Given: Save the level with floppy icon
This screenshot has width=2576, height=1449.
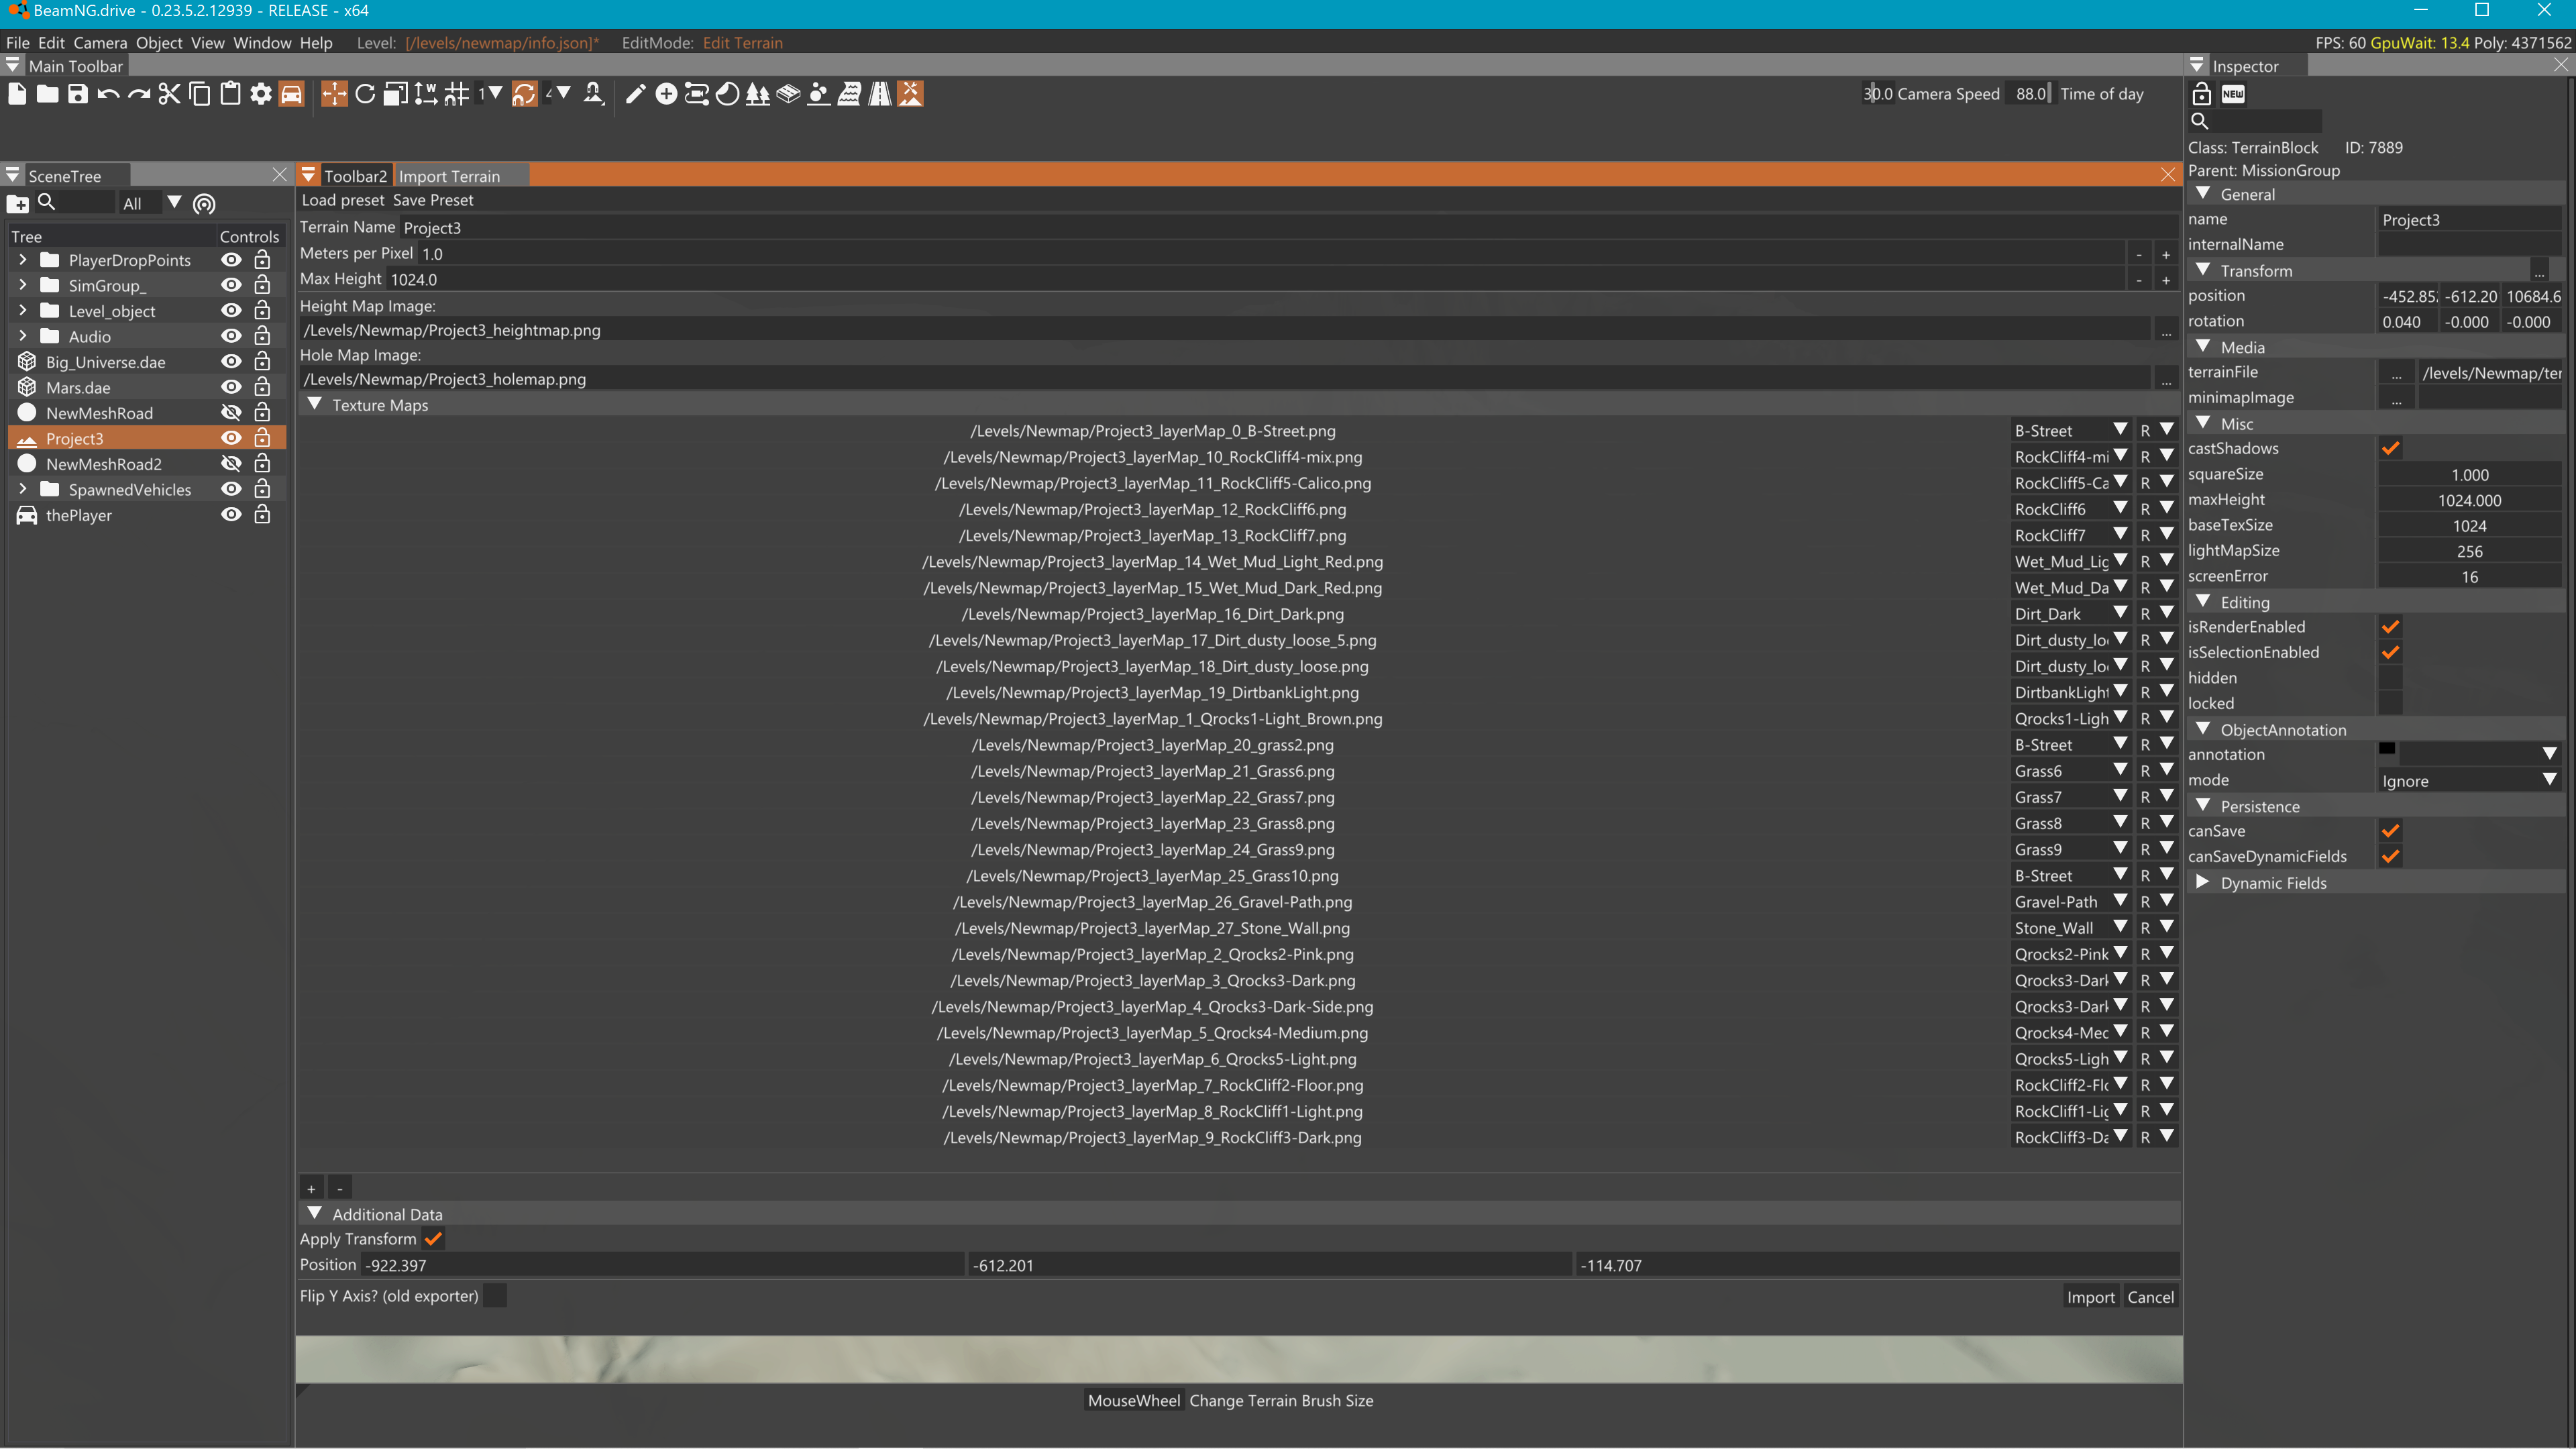Looking at the screenshot, I should point(78,94).
